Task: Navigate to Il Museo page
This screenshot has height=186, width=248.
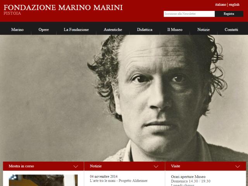Action: click(175, 29)
